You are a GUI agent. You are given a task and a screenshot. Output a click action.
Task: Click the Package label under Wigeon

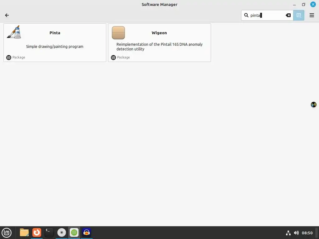pyautogui.click(x=123, y=57)
